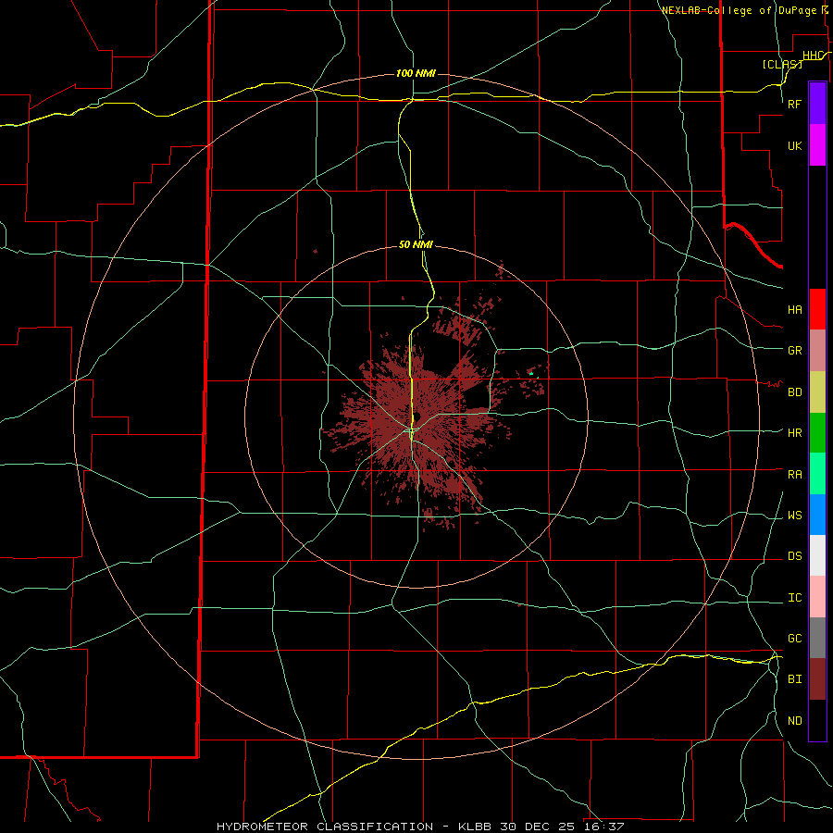Click the UK legend label
The width and height of the screenshot is (833, 833).
[x=794, y=145]
